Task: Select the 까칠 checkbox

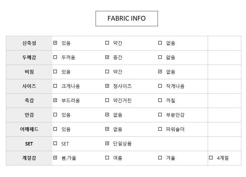Action: pos(160,100)
